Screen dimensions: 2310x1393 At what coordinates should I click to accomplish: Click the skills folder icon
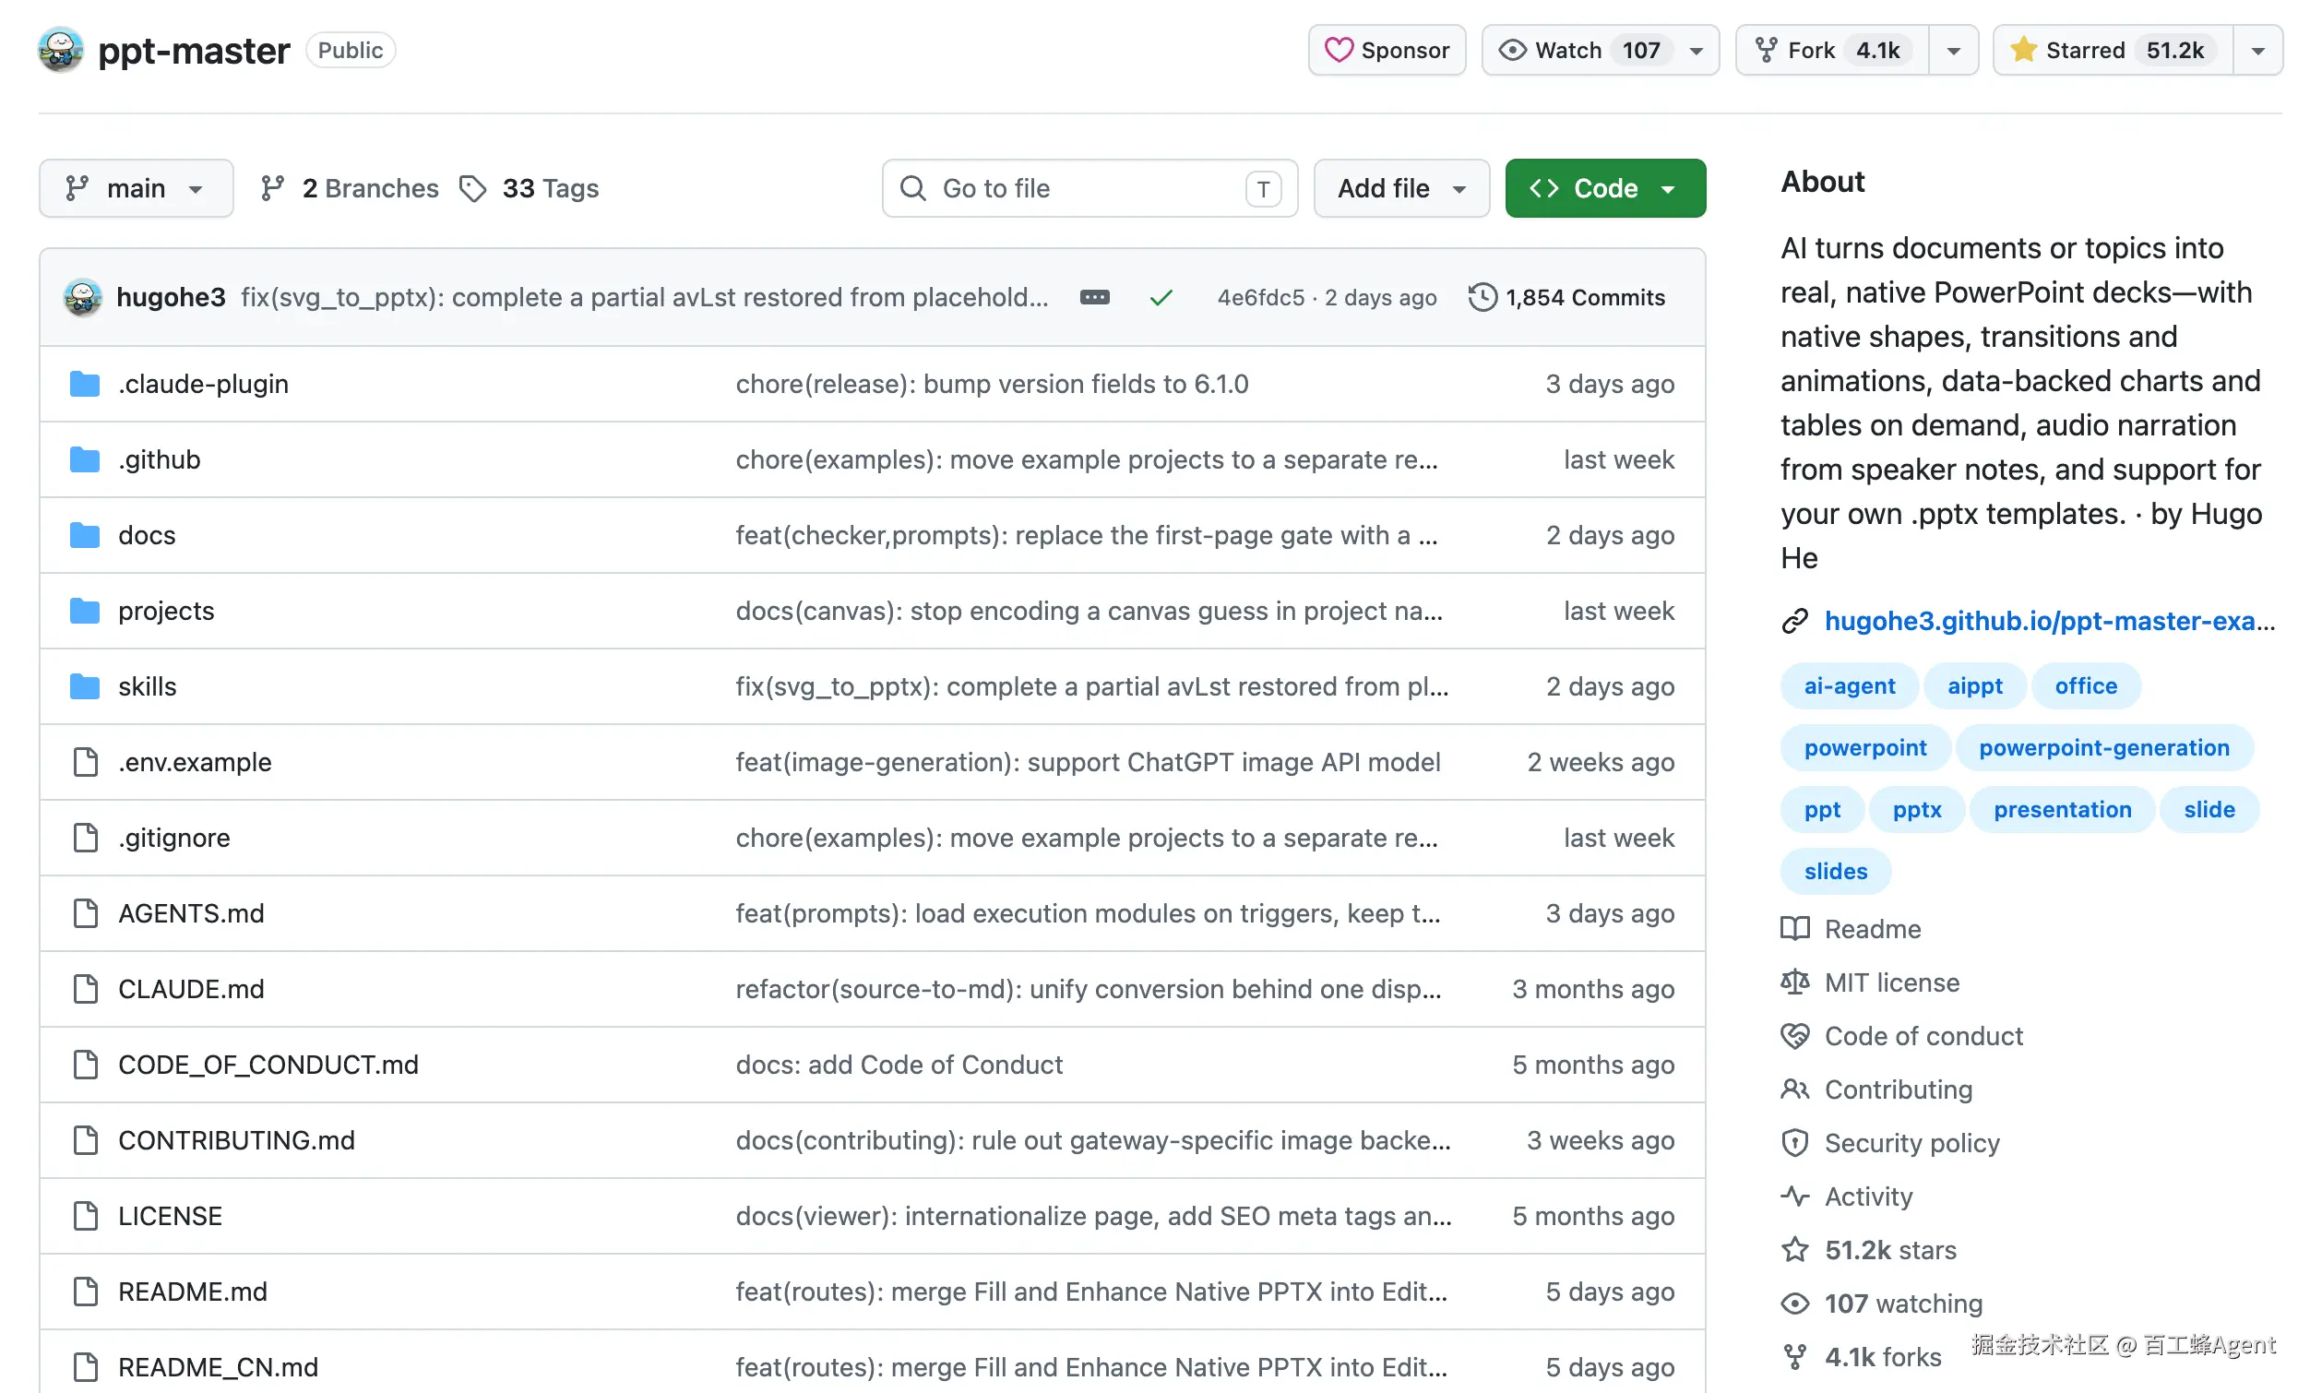(84, 686)
